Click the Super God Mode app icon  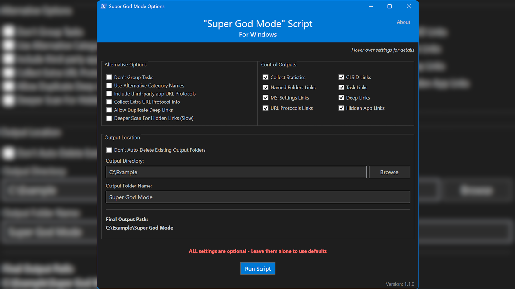103,6
